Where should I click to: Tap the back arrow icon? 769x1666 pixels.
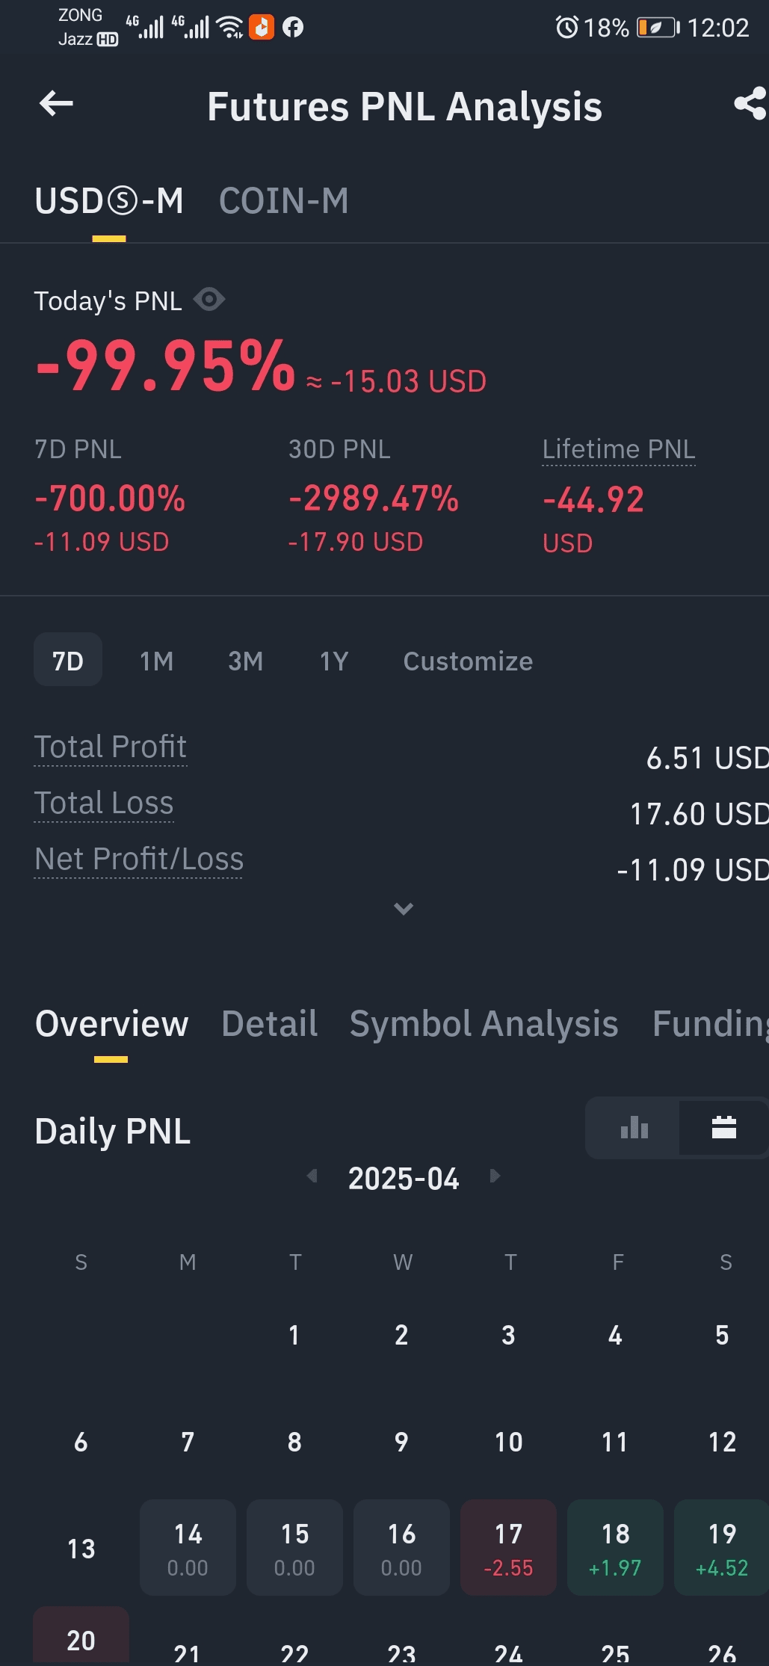click(56, 103)
